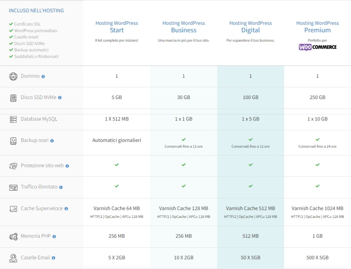Open info tooltip next to Cache Superveloce
351x269 pixels.
[66, 209]
